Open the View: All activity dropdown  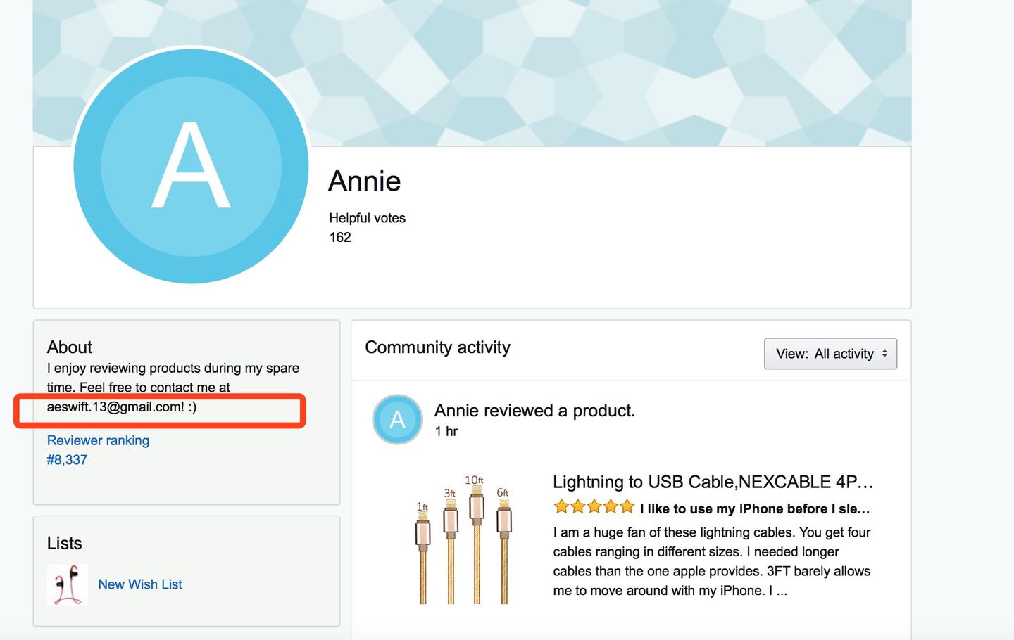pyautogui.click(x=830, y=354)
